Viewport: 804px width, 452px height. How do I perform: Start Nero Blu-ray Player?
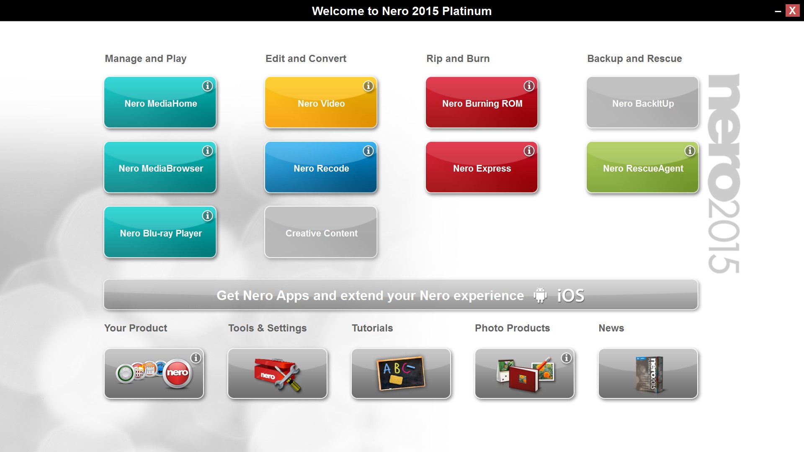160,232
